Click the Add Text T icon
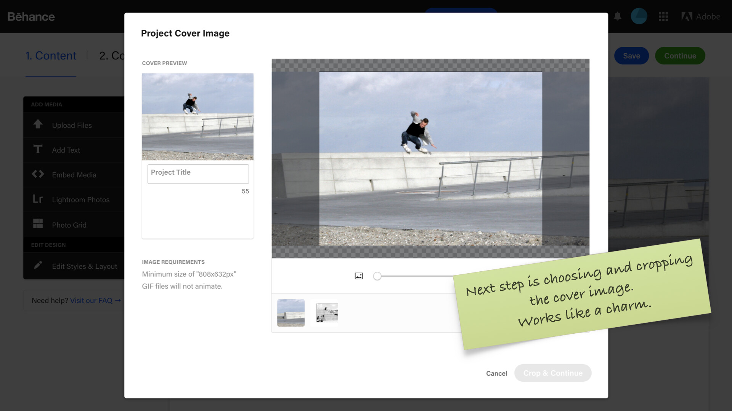This screenshot has height=411, width=732. [x=38, y=149]
